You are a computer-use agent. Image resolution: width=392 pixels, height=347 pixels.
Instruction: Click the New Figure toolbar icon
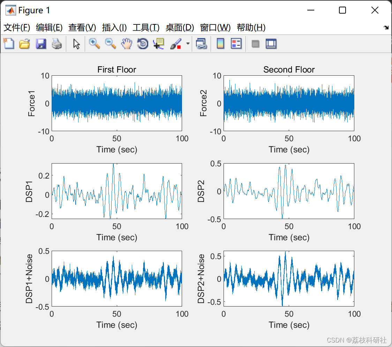click(x=9, y=44)
